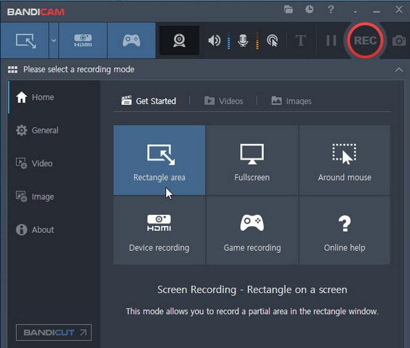Toggle speaker sound recording
This screenshot has height=348, width=410.
coord(214,41)
